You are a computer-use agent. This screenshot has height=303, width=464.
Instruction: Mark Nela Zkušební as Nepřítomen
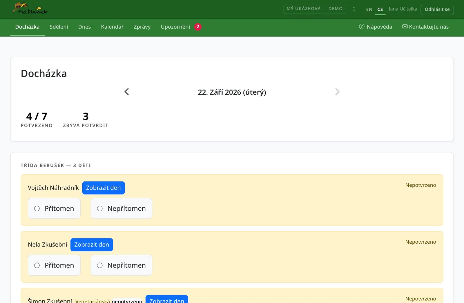coord(122,265)
